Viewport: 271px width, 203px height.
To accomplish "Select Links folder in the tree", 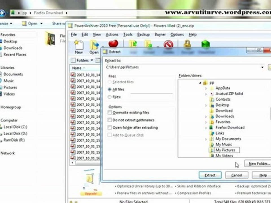I will (x=220, y=133).
